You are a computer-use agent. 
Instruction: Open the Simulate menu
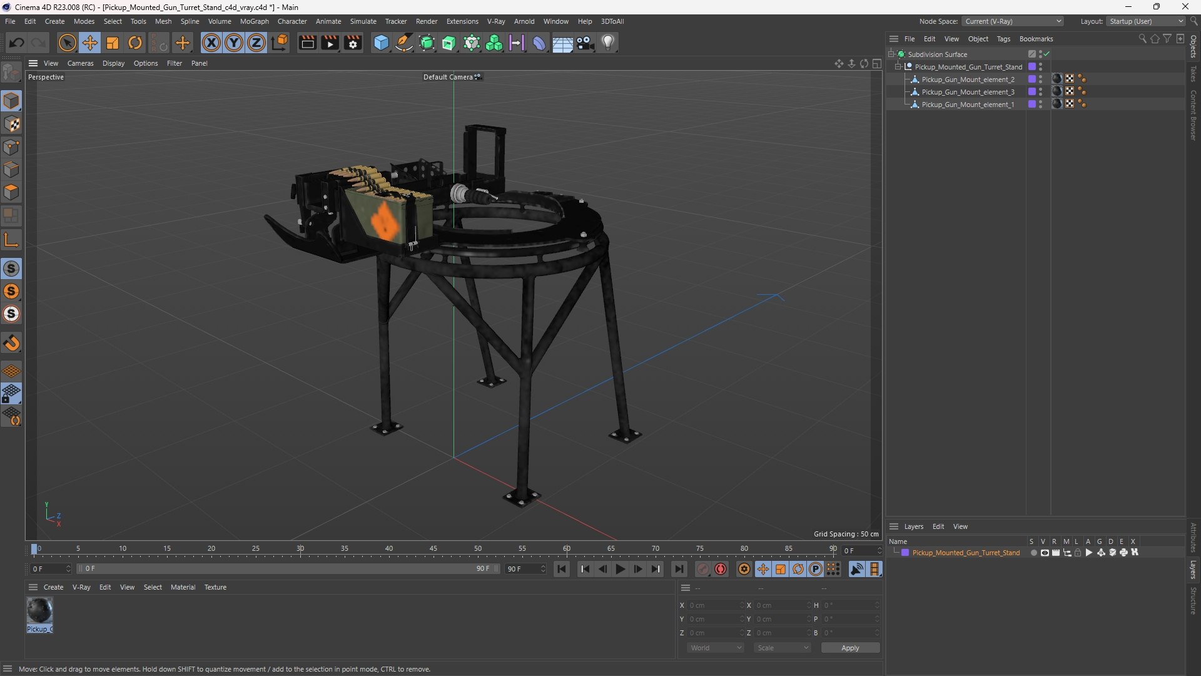(x=363, y=21)
